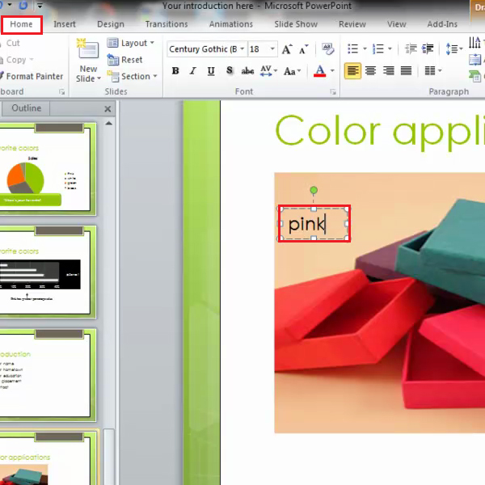This screenshot has width=485, height=485.
Task: Select the bar chart slide thumbnail
Action: pyautogui.click(x=47, y=272)
